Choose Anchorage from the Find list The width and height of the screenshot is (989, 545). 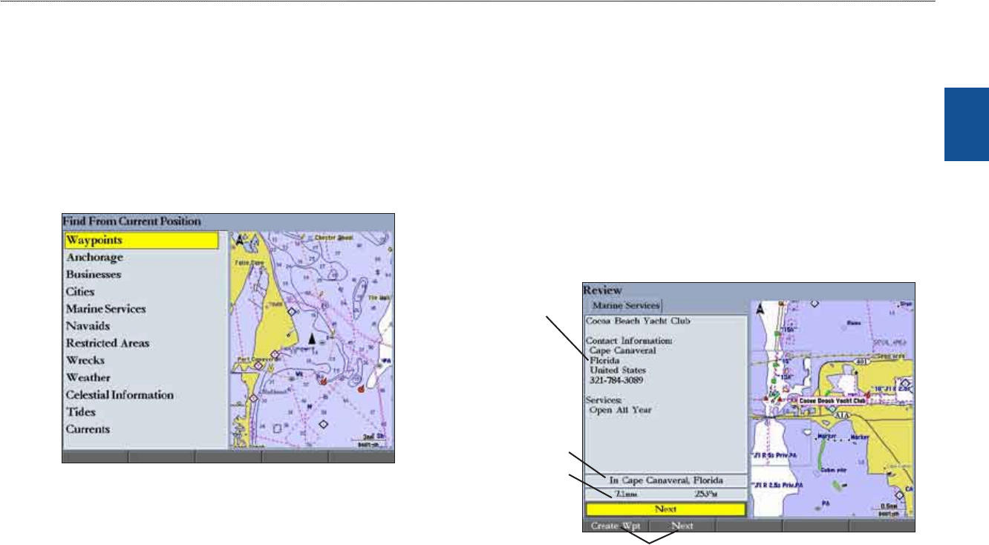95,258
